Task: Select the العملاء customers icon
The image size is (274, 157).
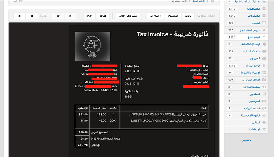Action: pyautogui.click(x=264, y=23)
